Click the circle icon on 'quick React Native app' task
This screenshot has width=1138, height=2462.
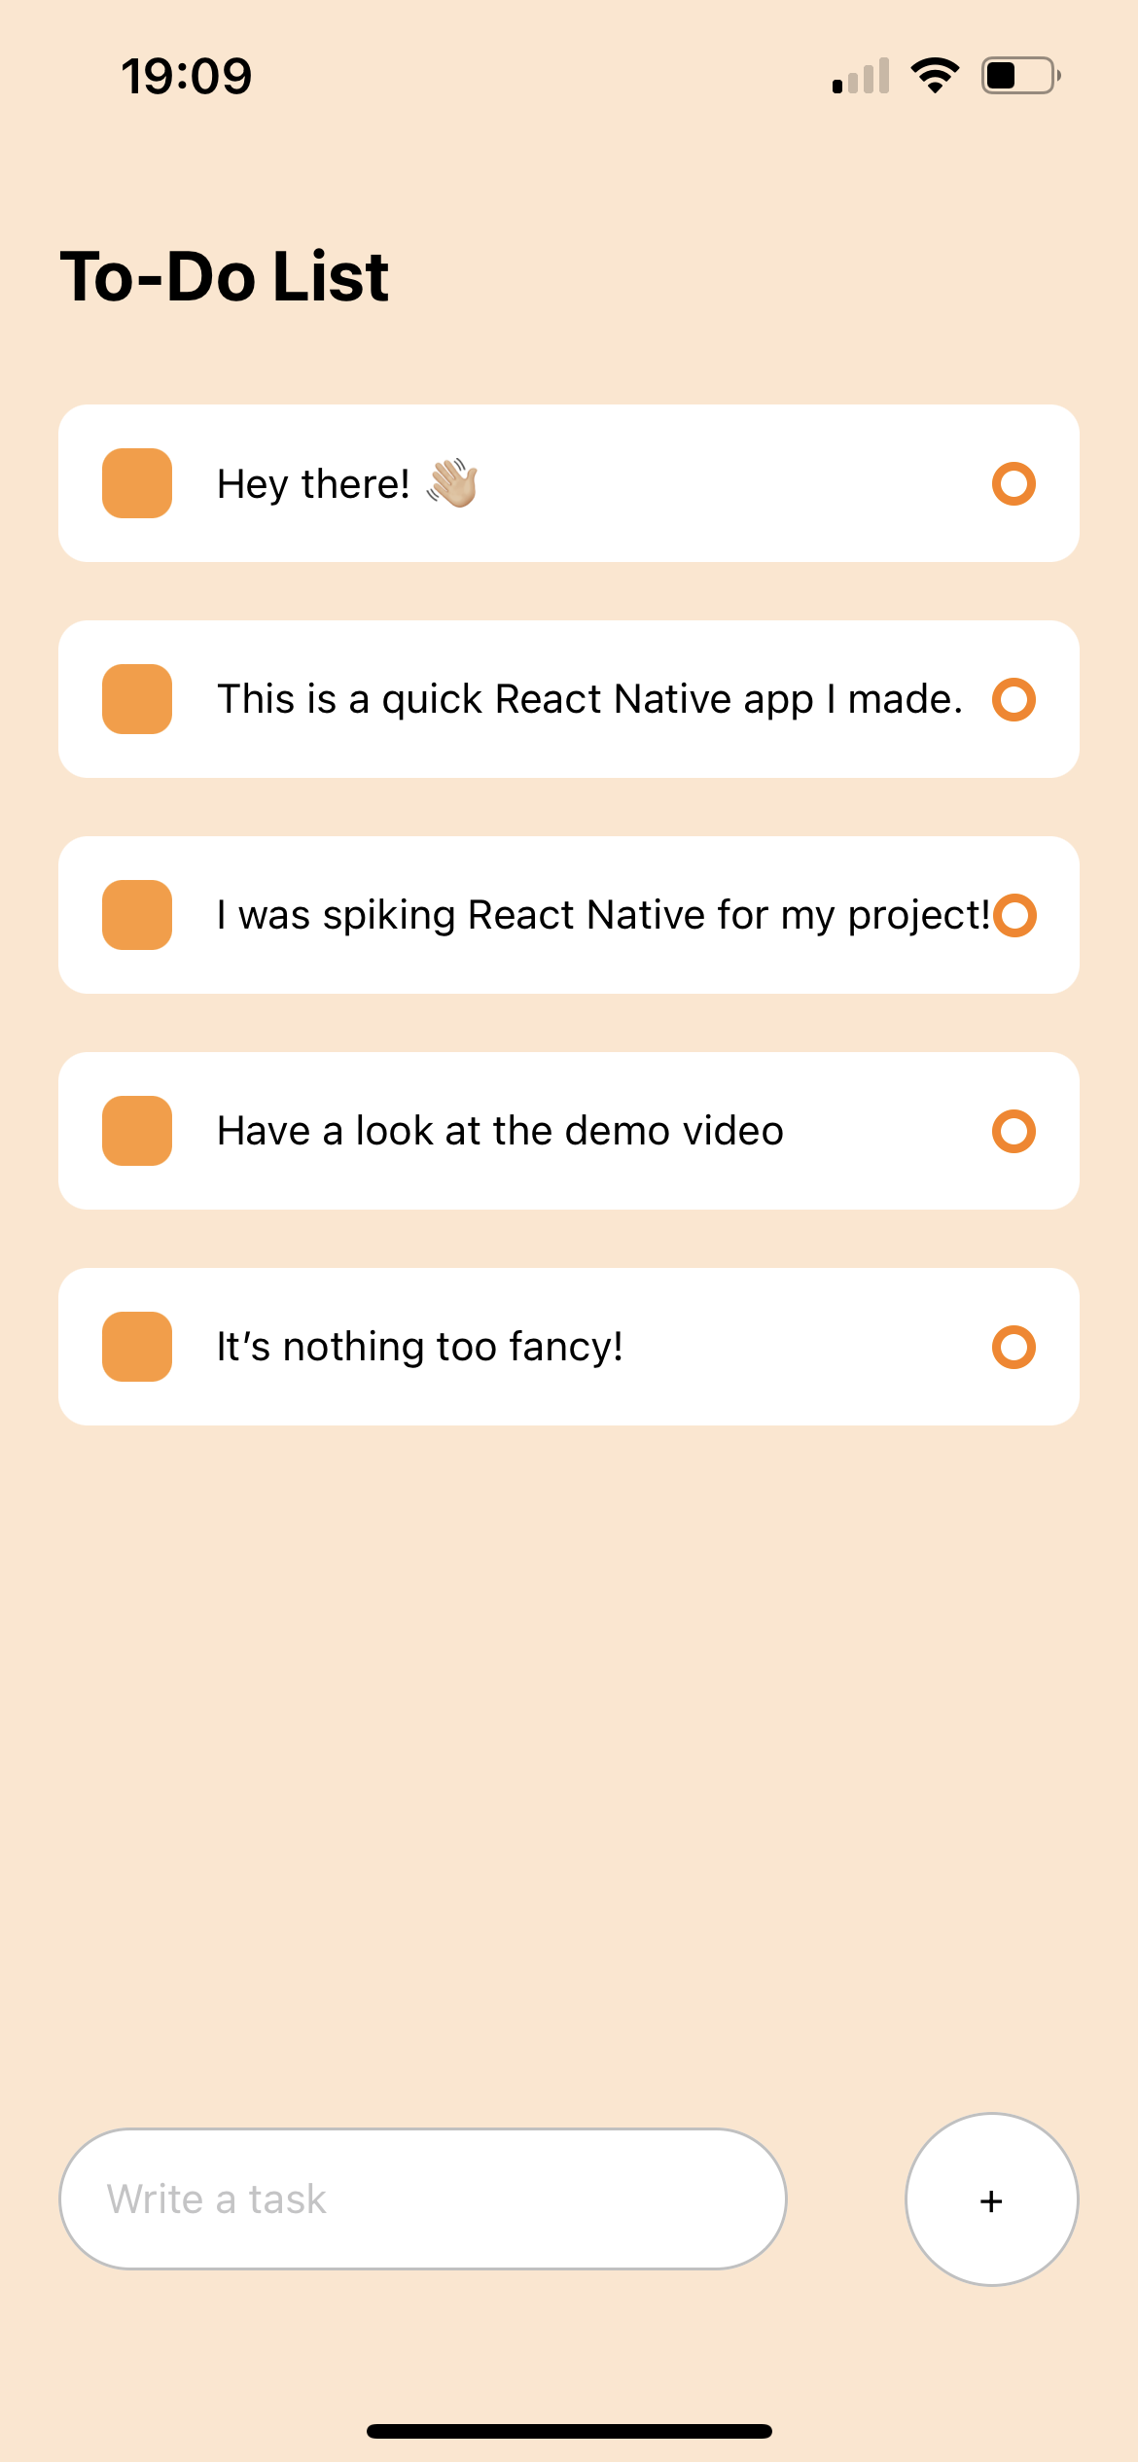(x=1014, y=699)
